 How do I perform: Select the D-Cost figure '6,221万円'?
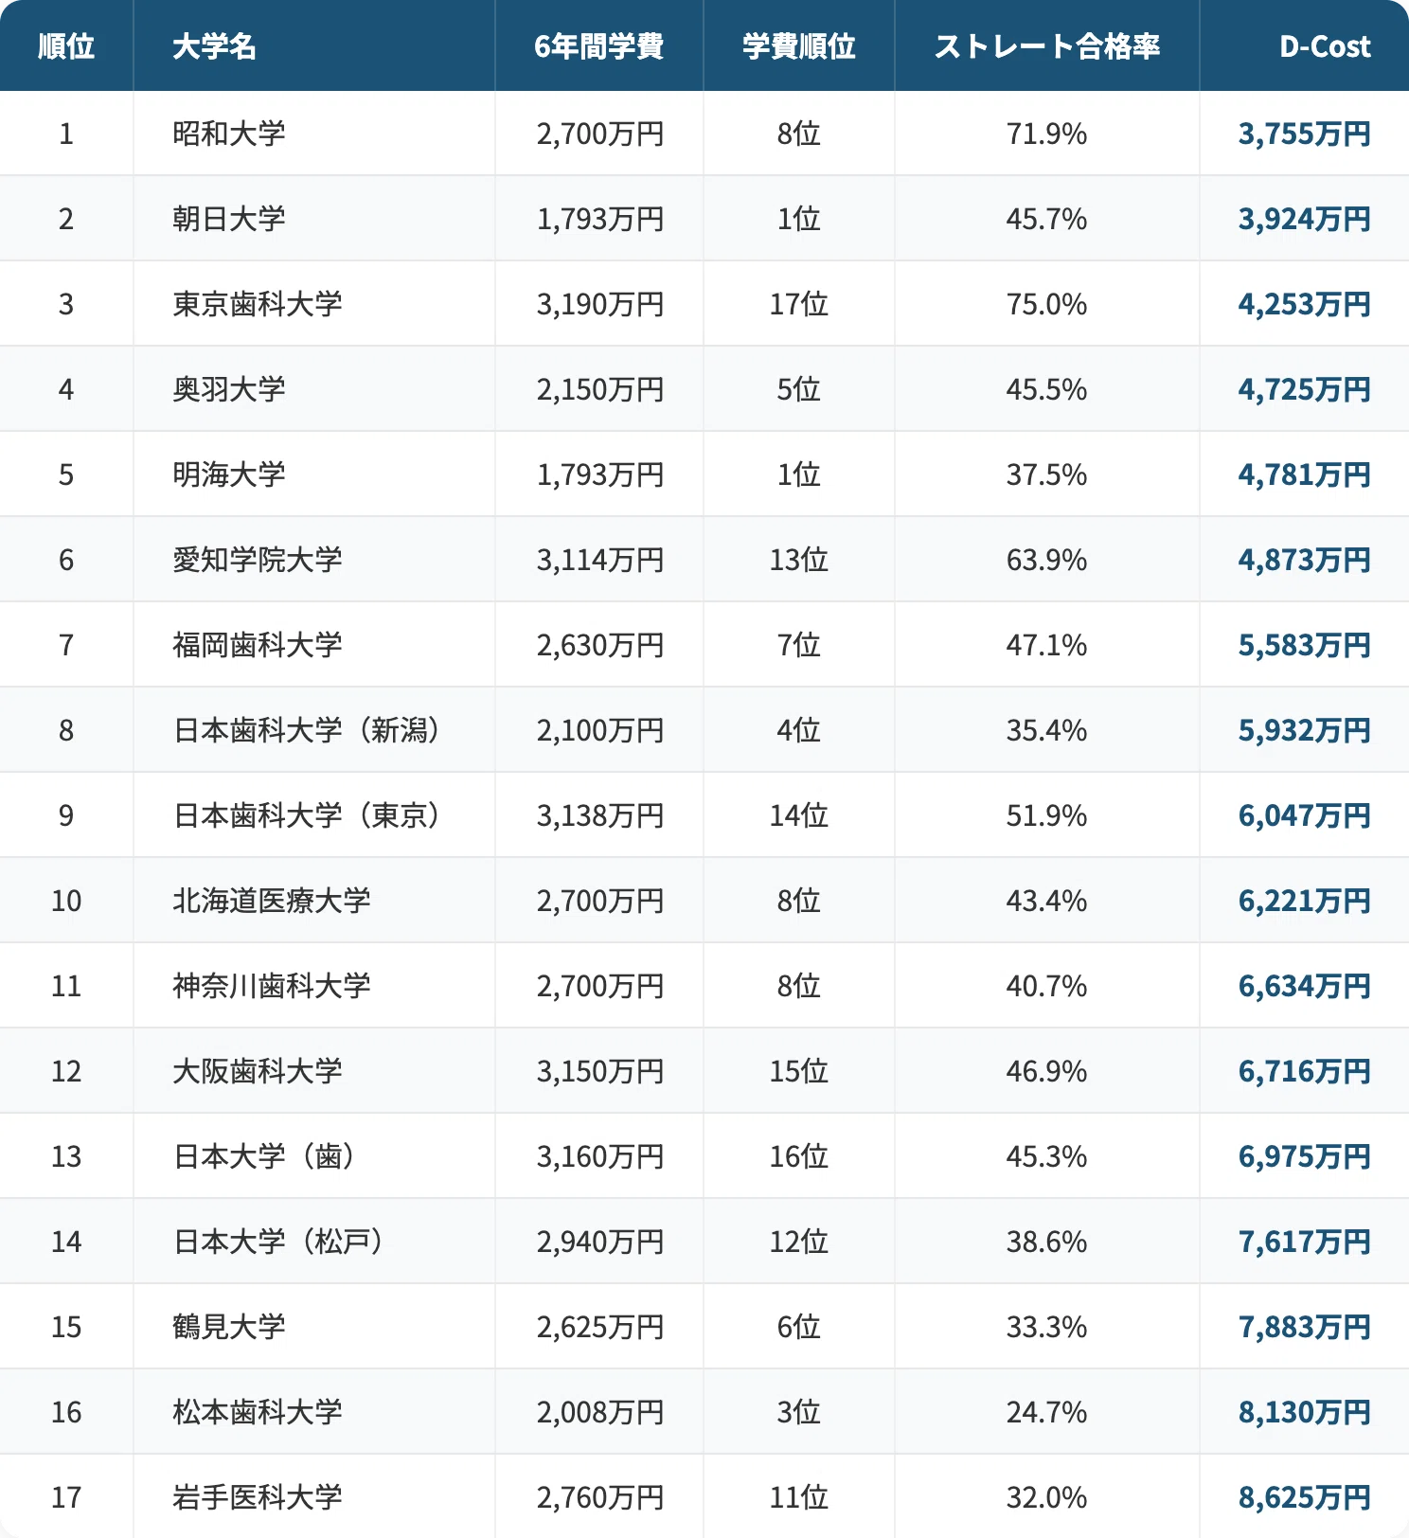(1305, 901)
